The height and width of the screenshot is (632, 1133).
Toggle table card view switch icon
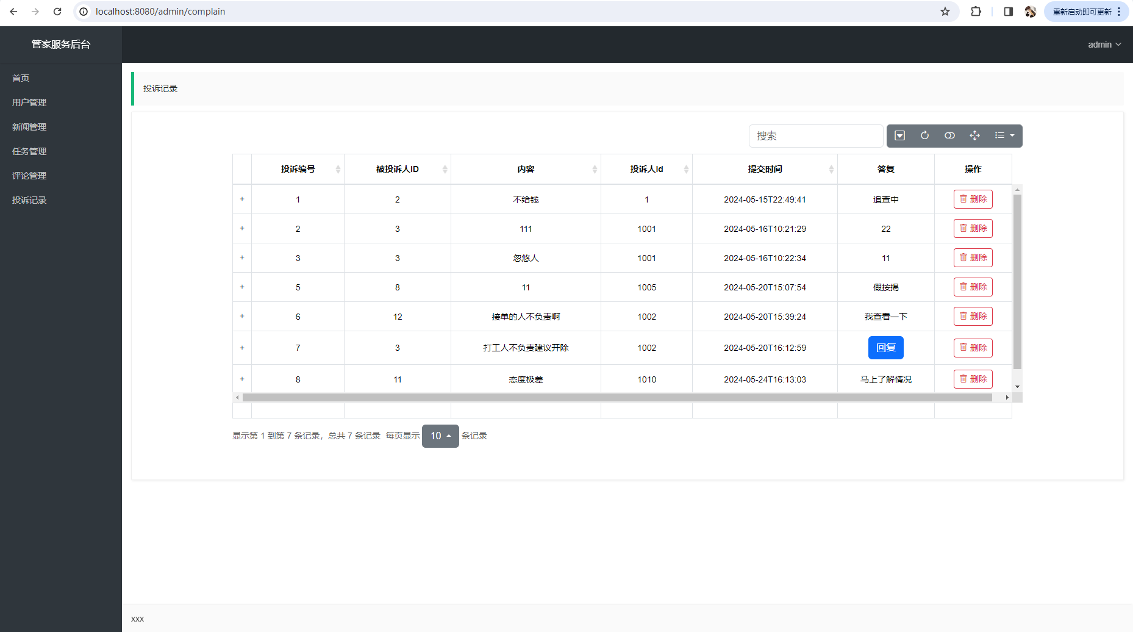click(x=949, y=135)
